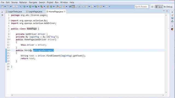
Task: Collapse getLoginMessage method at line 14
Action: click(x=10, y=50)
